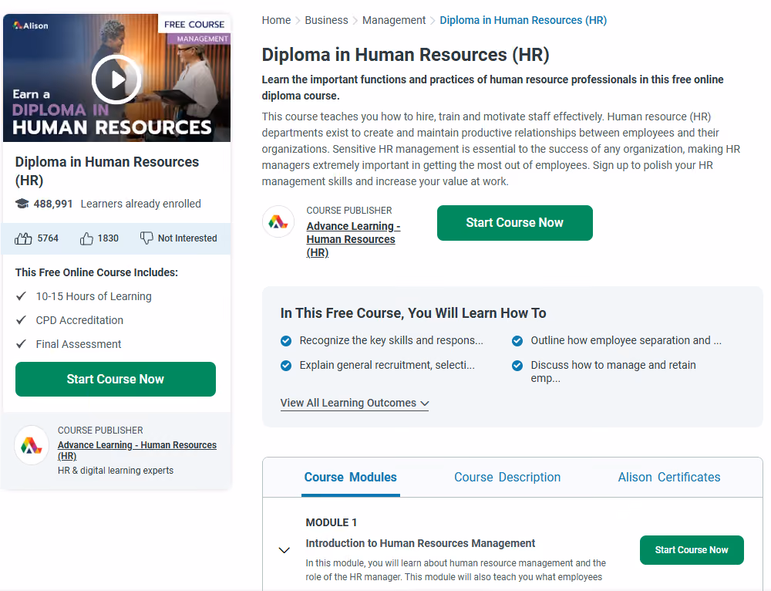771x591 pixels.
Task: Click the Alison logo on the thumbnail
Action: tap(31, 25)
